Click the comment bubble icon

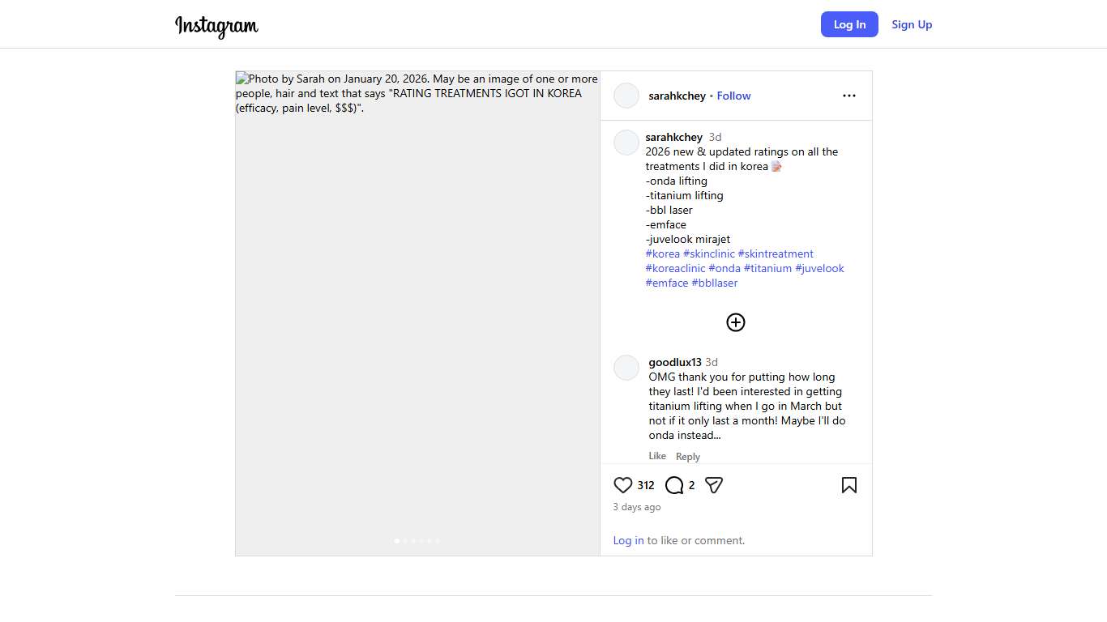pyautogui.click(x=674, y=485)
